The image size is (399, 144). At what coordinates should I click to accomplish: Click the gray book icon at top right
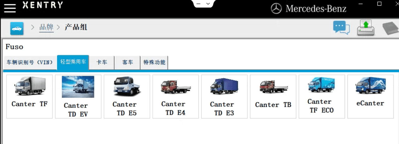pyautogui.click(x=391, y=28)
